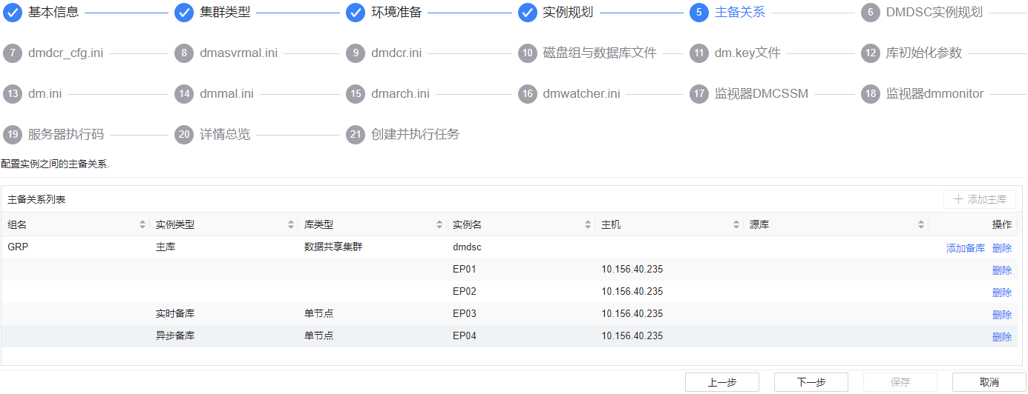
Task: Sort table by 实例名 column arrows
Action: pos(588,224)
